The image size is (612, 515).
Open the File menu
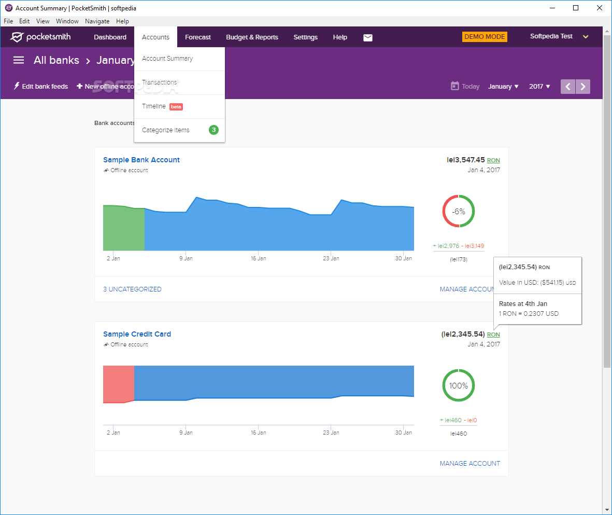coord(8,21)
